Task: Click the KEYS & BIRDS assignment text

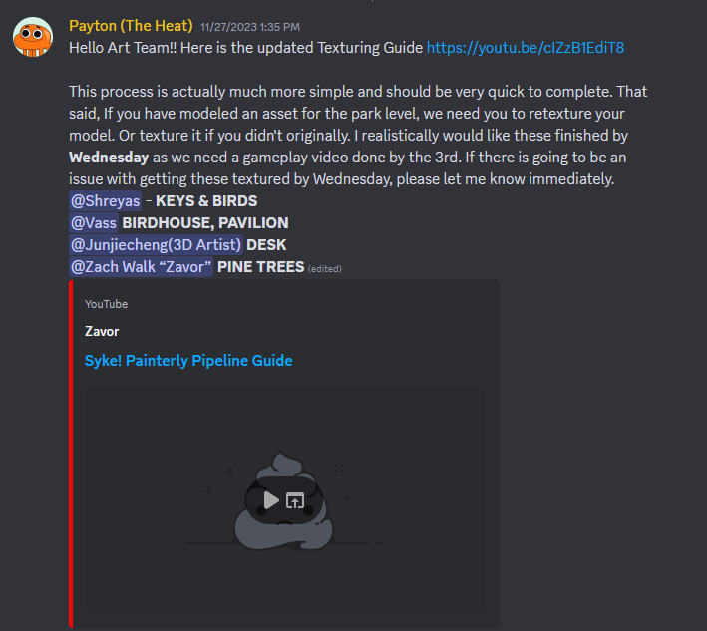Action: point(206,201)
